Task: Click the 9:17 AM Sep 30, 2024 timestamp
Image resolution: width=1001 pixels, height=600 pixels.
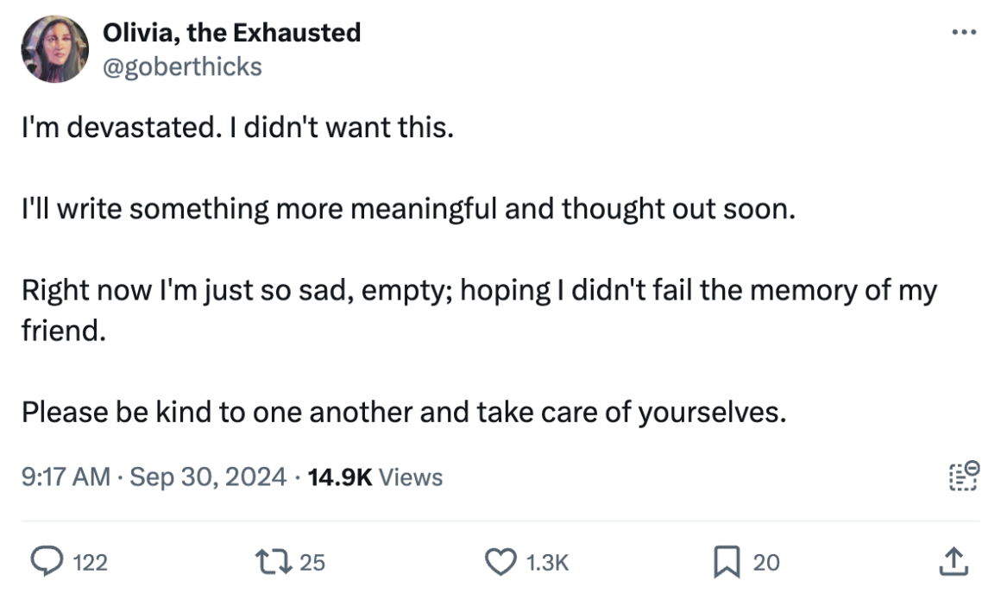Action: tap(154, 477)
